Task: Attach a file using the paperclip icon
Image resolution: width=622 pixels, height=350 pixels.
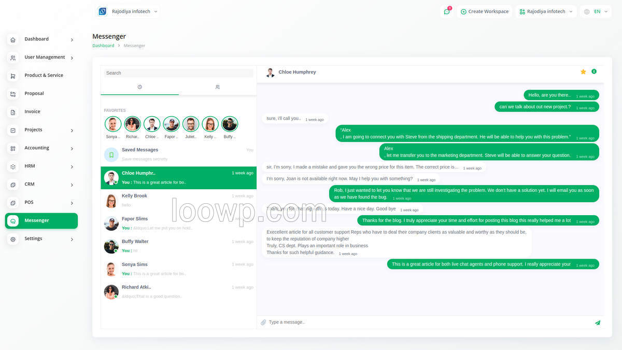Action: click(263, 323)
